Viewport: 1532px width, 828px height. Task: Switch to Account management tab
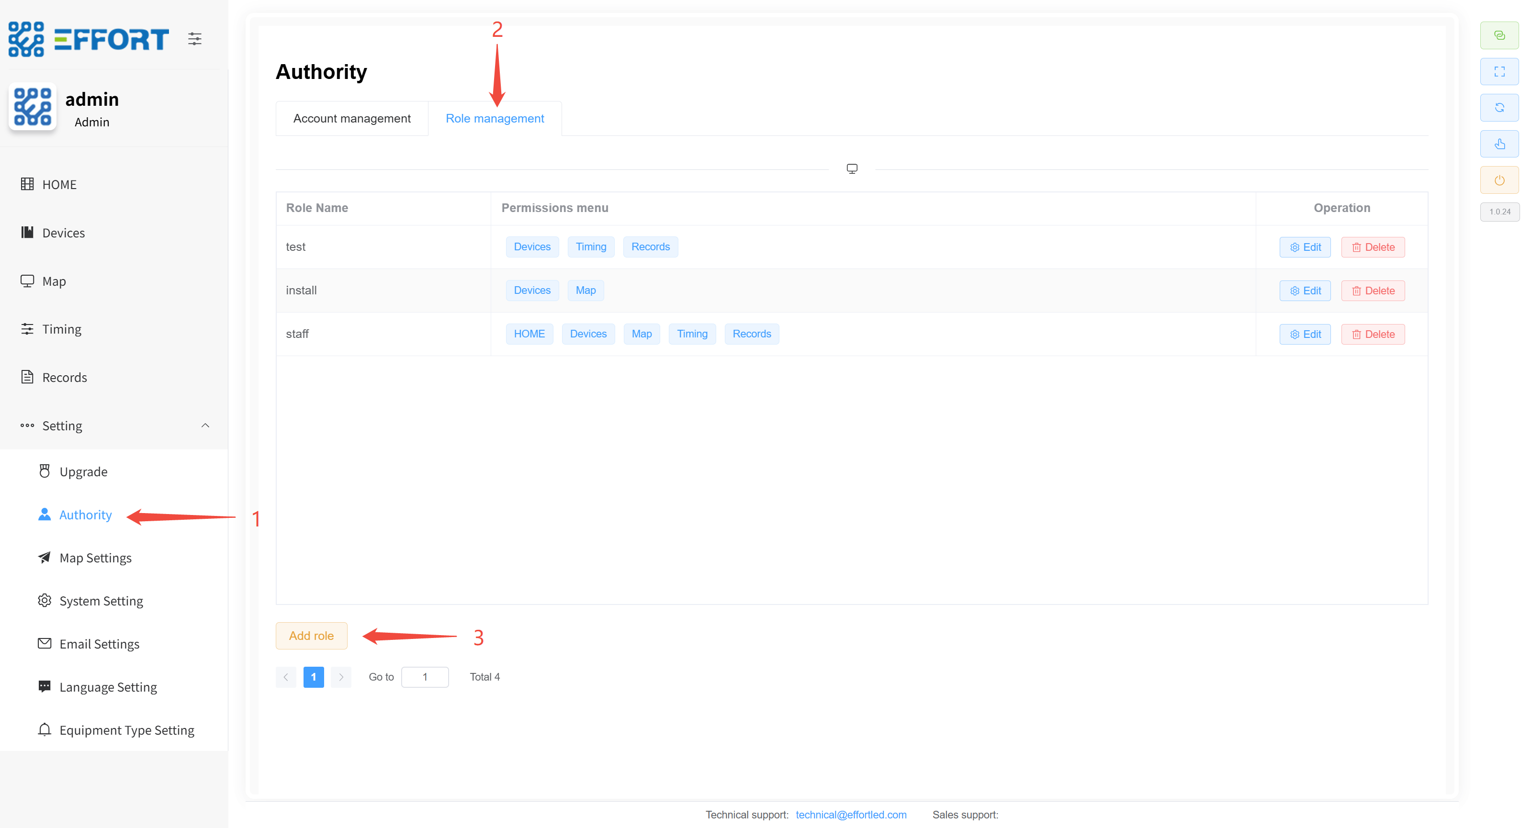point(351,118)
